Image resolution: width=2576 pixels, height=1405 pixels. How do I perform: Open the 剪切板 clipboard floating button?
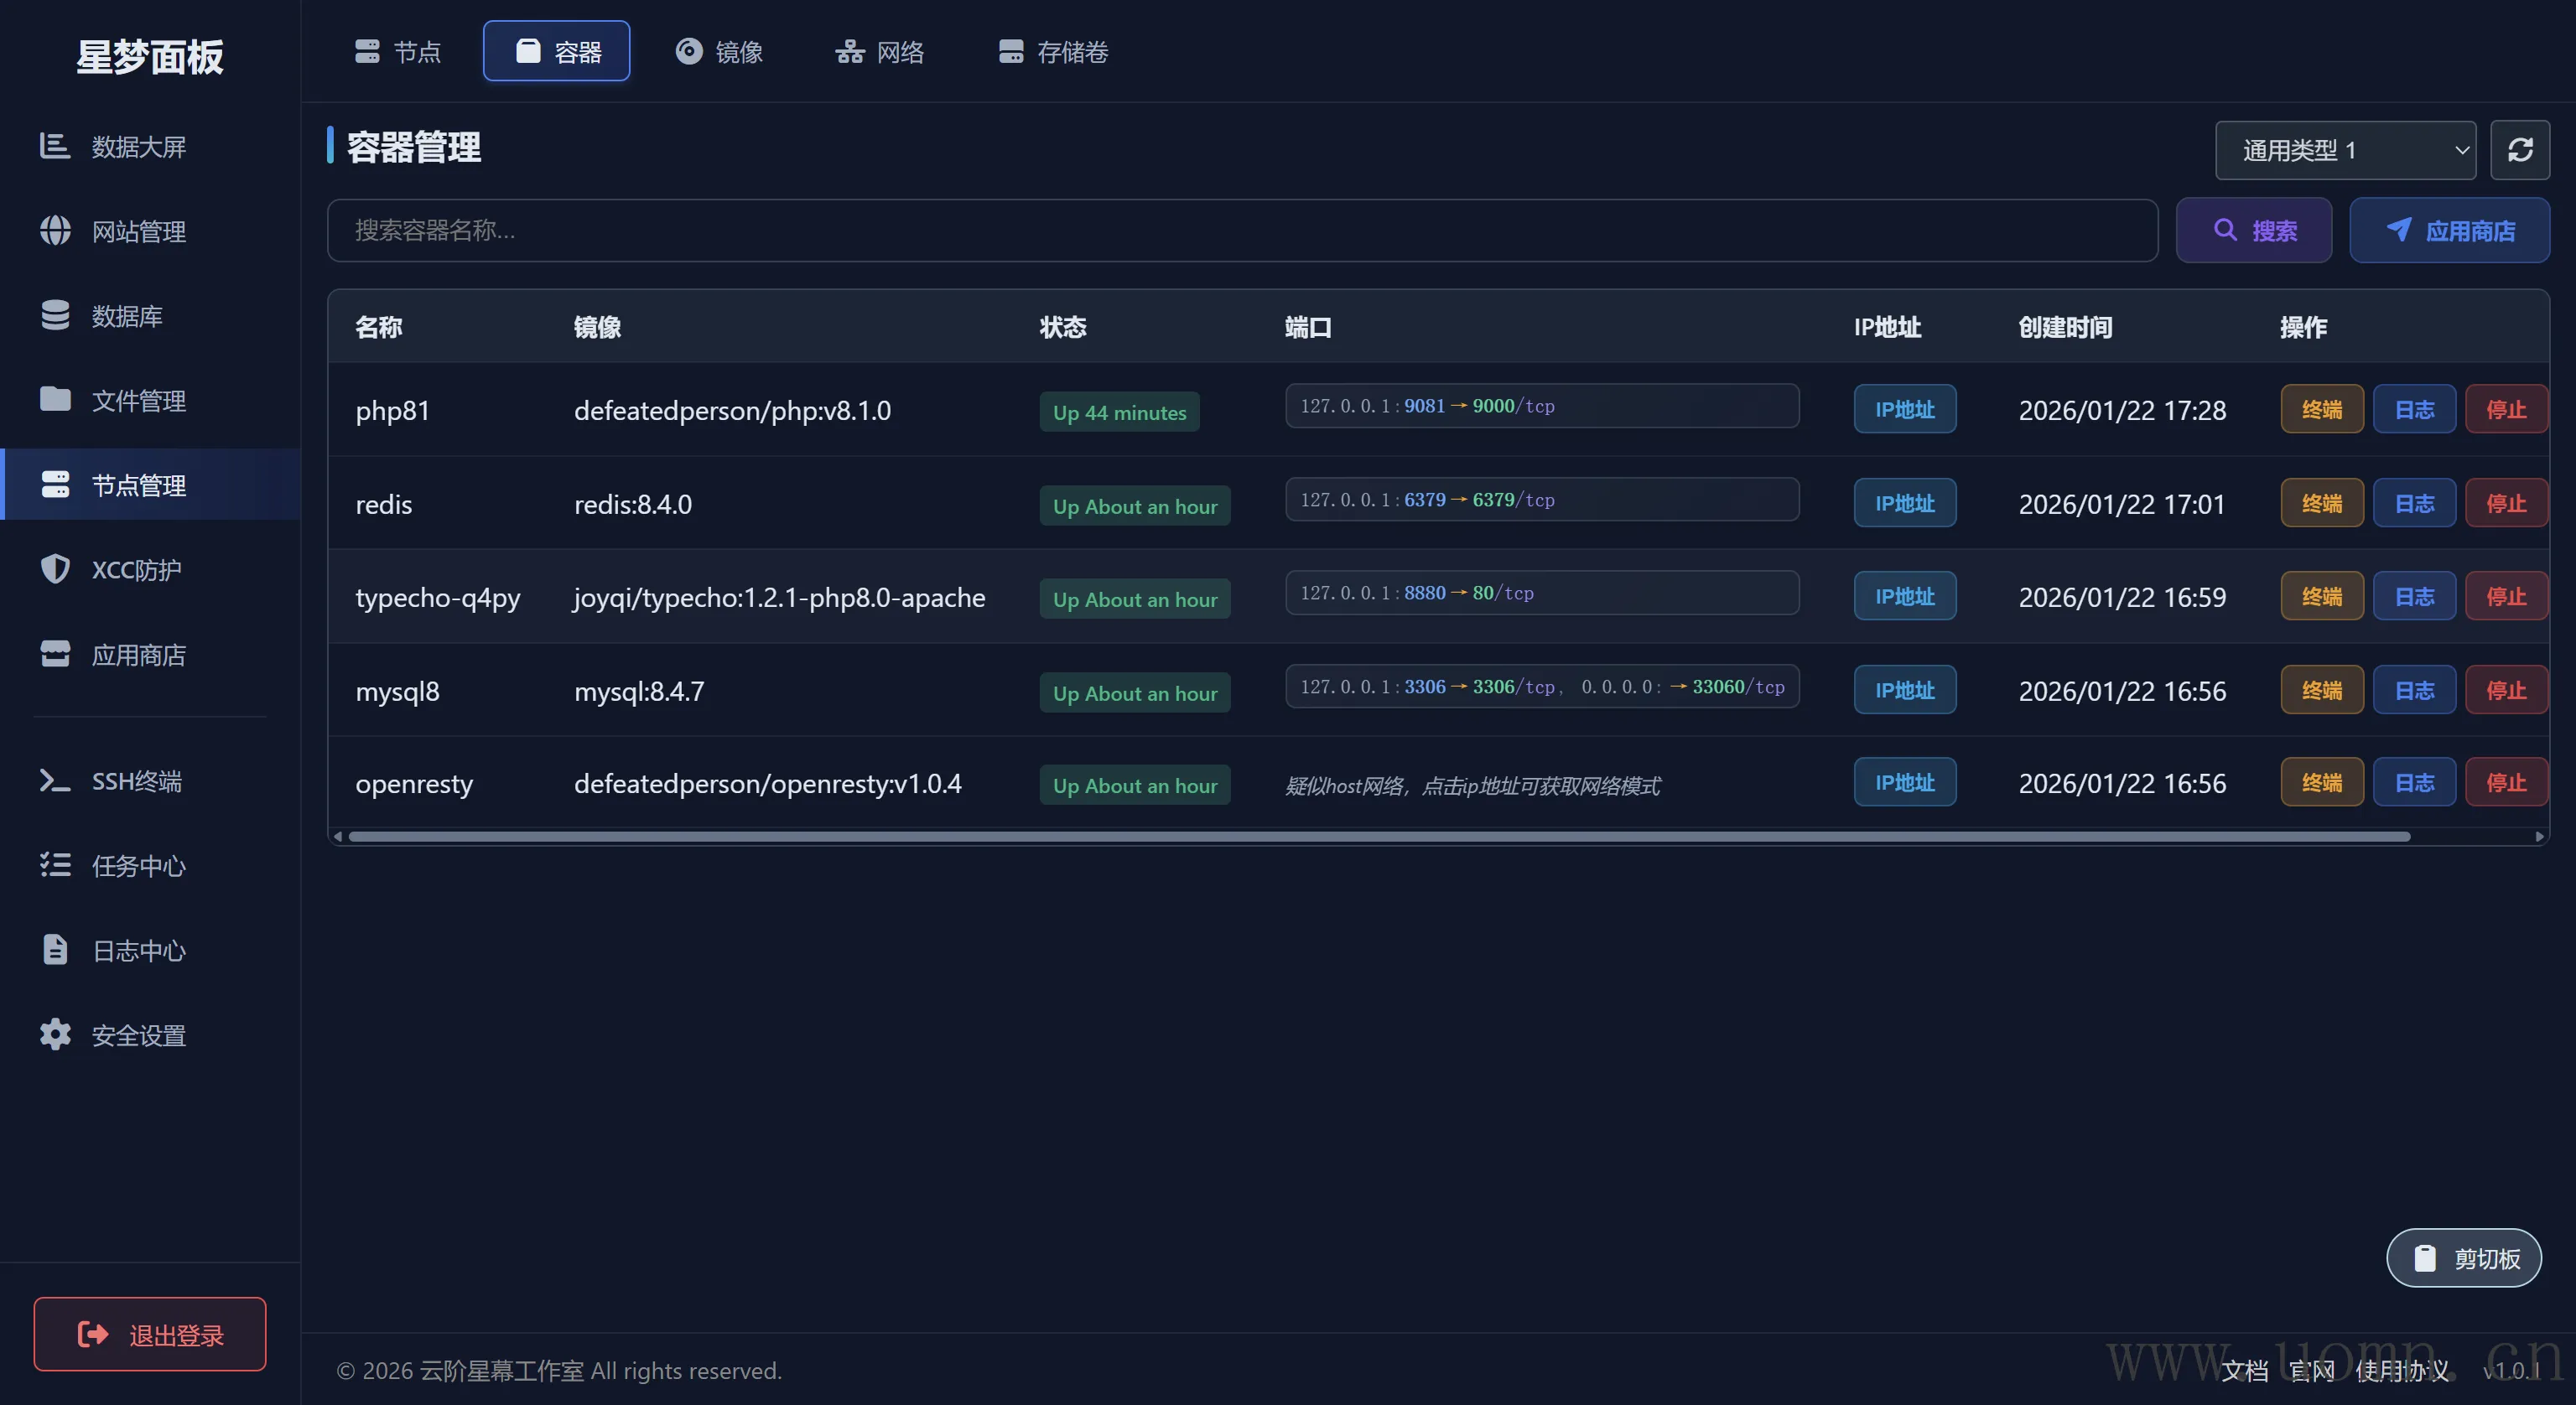tap(2464, 1258)
